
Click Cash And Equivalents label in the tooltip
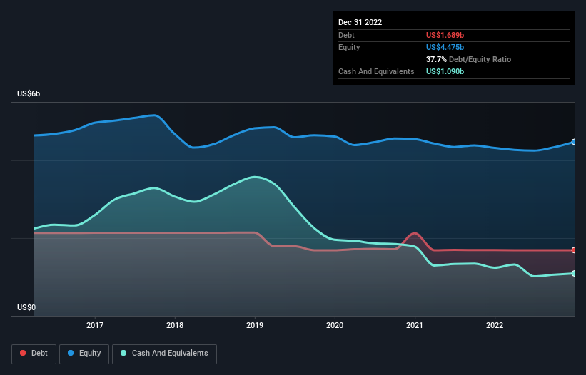pos(376,71)
